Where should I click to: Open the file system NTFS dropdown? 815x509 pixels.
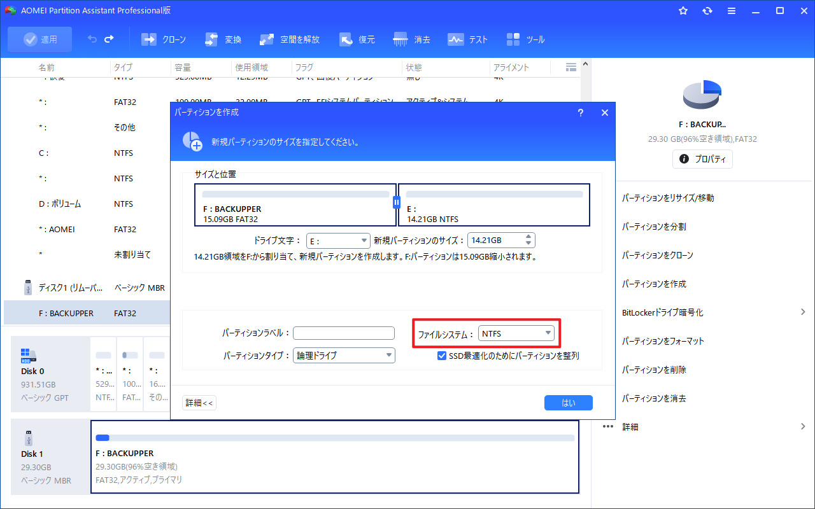coord(516,333)
